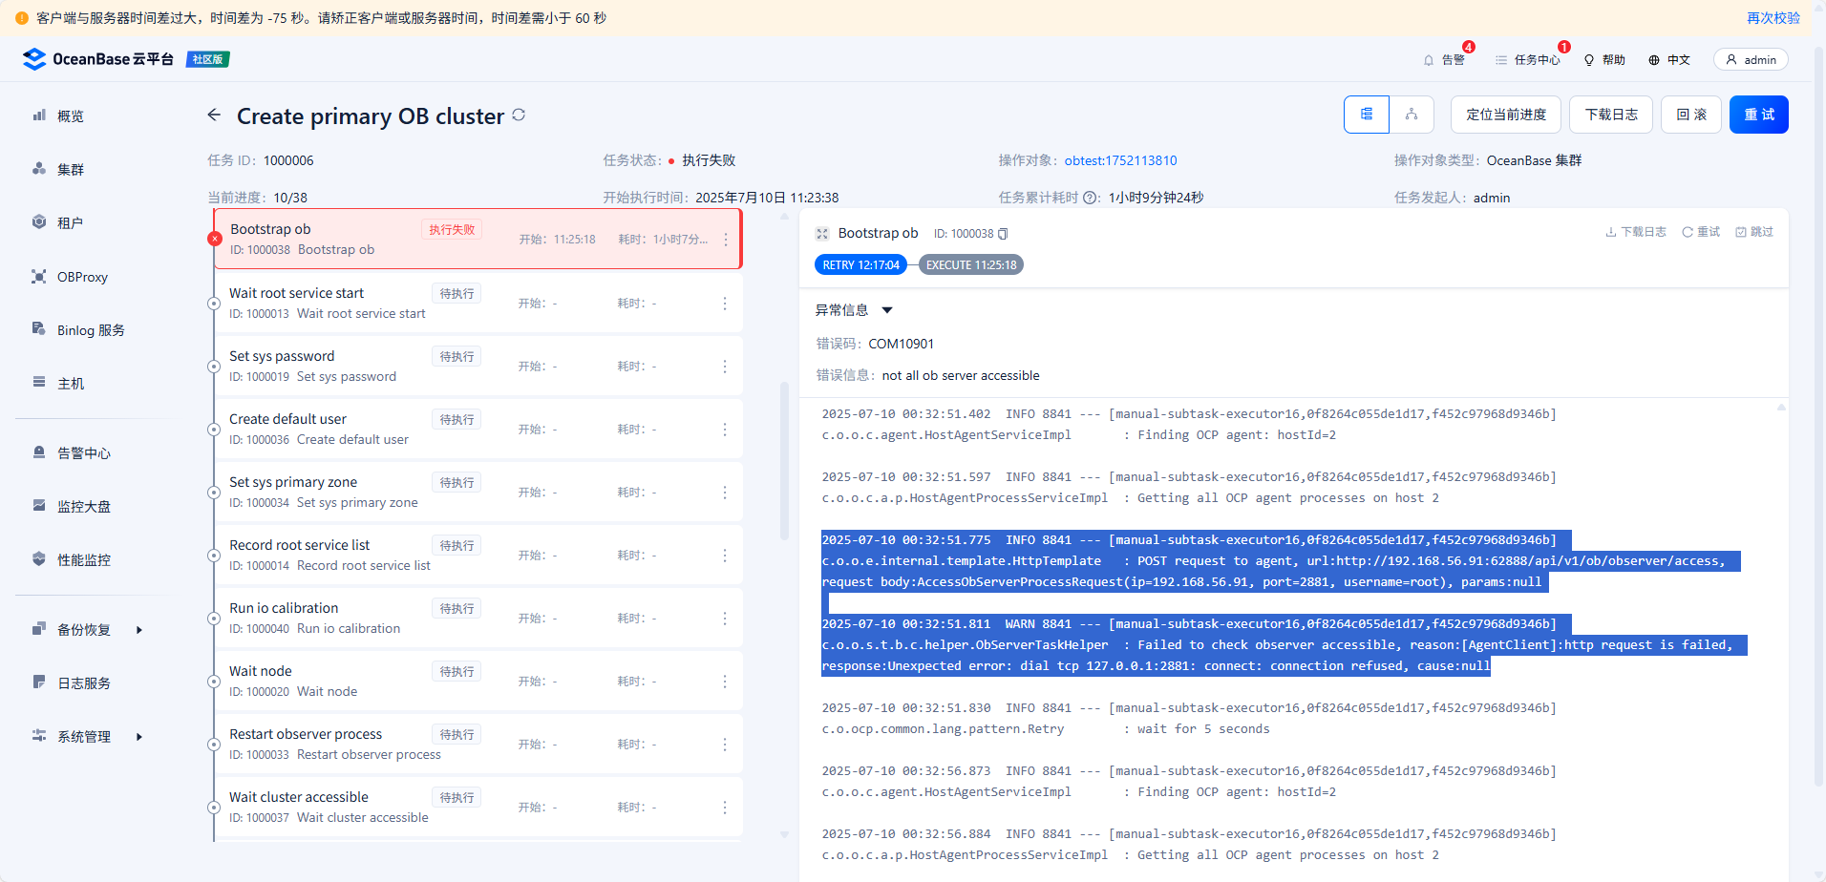Screen dimensions: 1826x882
Task: Open more menu for Set sys password
Action: (x=725, y=367)
